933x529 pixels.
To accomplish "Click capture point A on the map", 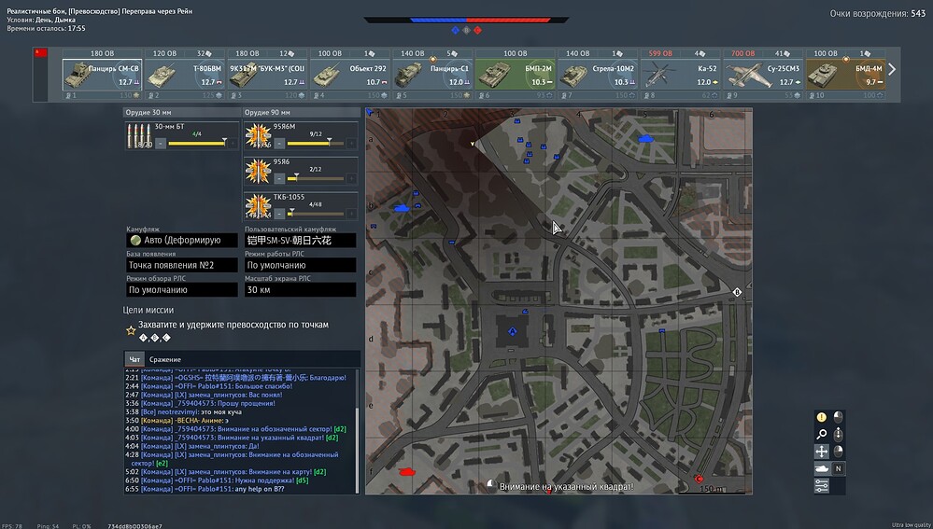I will click(512, 331).
